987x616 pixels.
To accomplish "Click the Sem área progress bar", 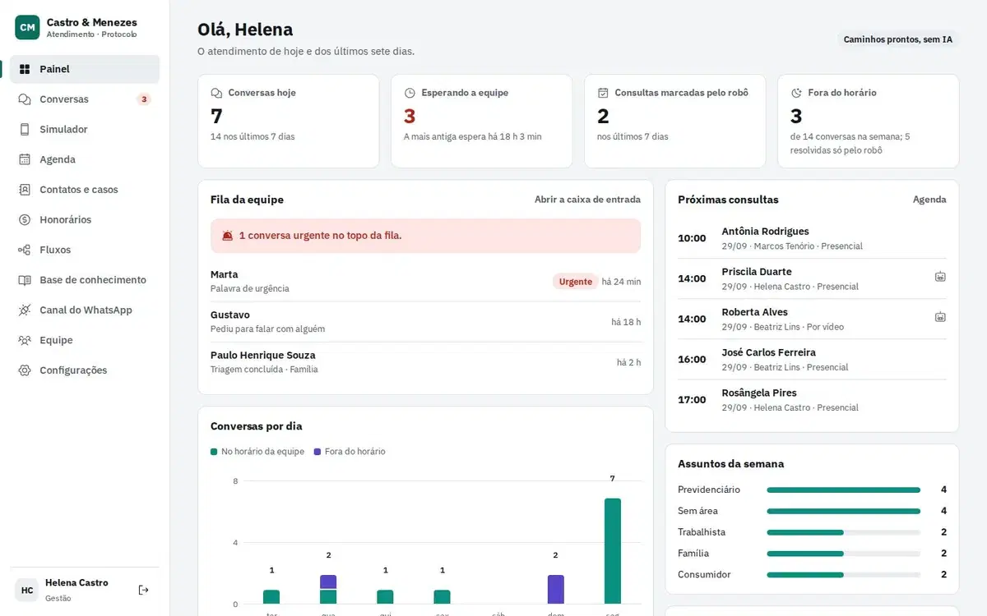I will (x=843, y=511).
